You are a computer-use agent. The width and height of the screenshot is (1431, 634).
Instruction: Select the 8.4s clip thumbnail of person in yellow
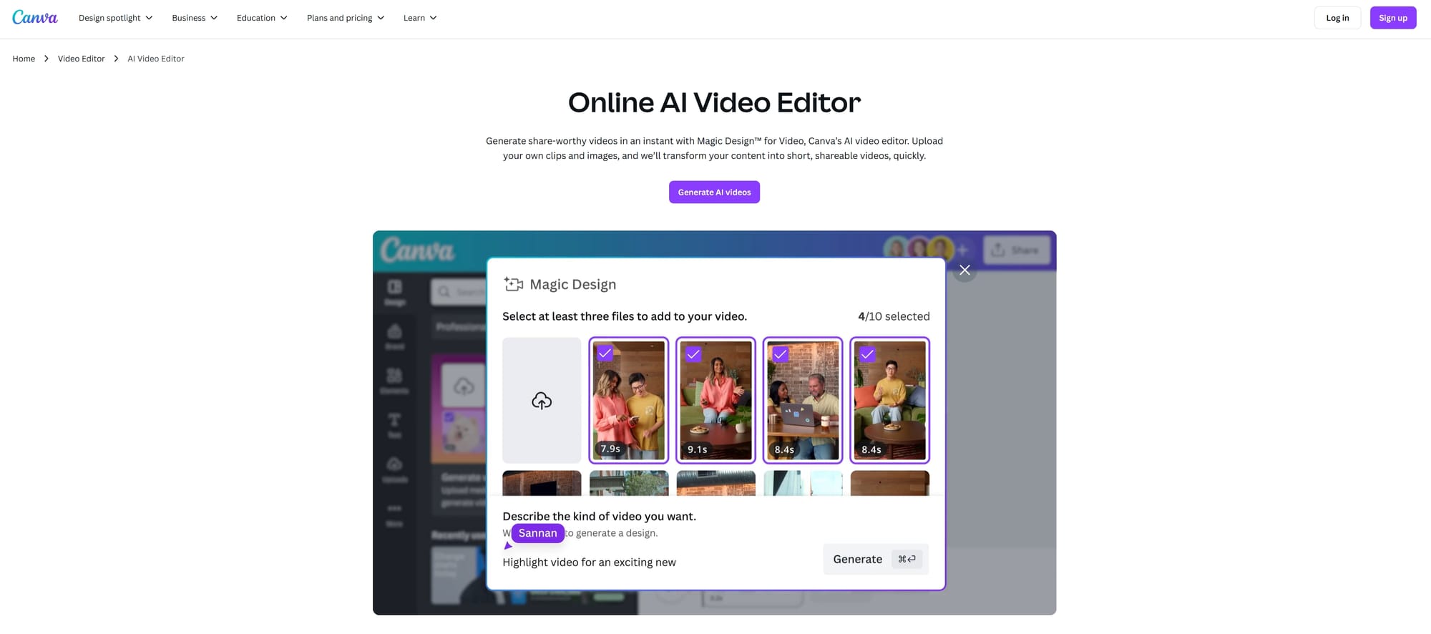click(x=890, y=400)
